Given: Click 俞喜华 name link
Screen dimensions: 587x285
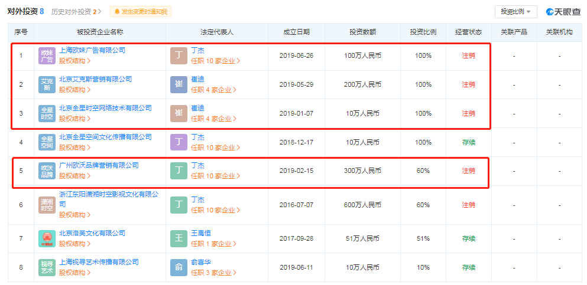Looking at the screenshot, I should click(201, 262).
